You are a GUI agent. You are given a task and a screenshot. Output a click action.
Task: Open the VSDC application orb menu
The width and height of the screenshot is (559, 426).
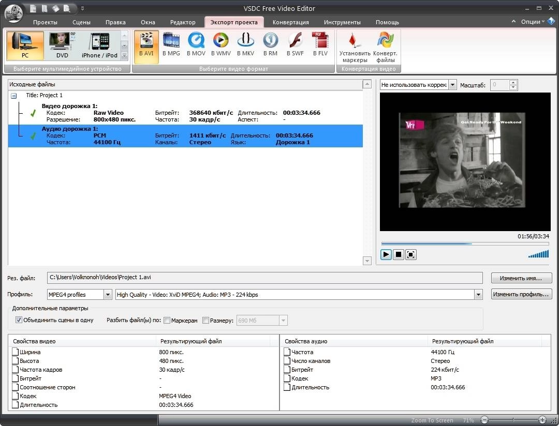tap(13, 13)
